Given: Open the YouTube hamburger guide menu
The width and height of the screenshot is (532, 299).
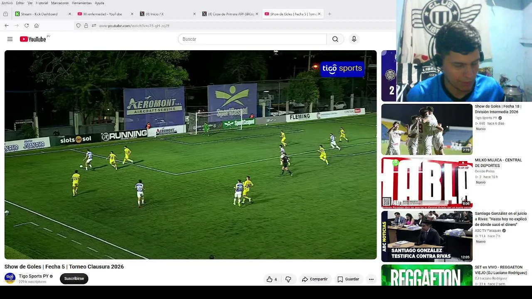Looking at the screenshot, I should [x=10, y=39].
